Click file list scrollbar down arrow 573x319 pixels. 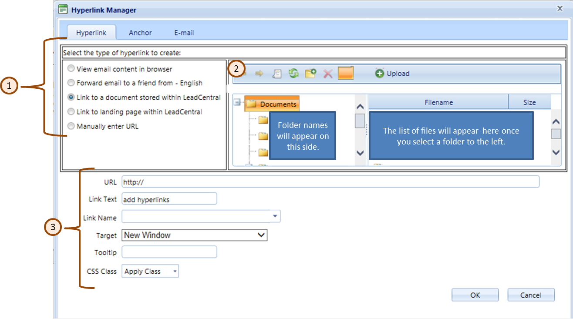point(556,152)
